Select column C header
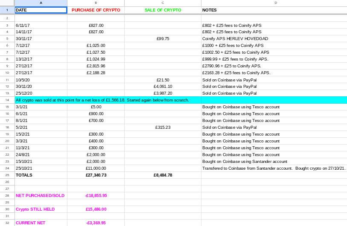This screenshot has height=226, width=347. [x=163, y=3]
